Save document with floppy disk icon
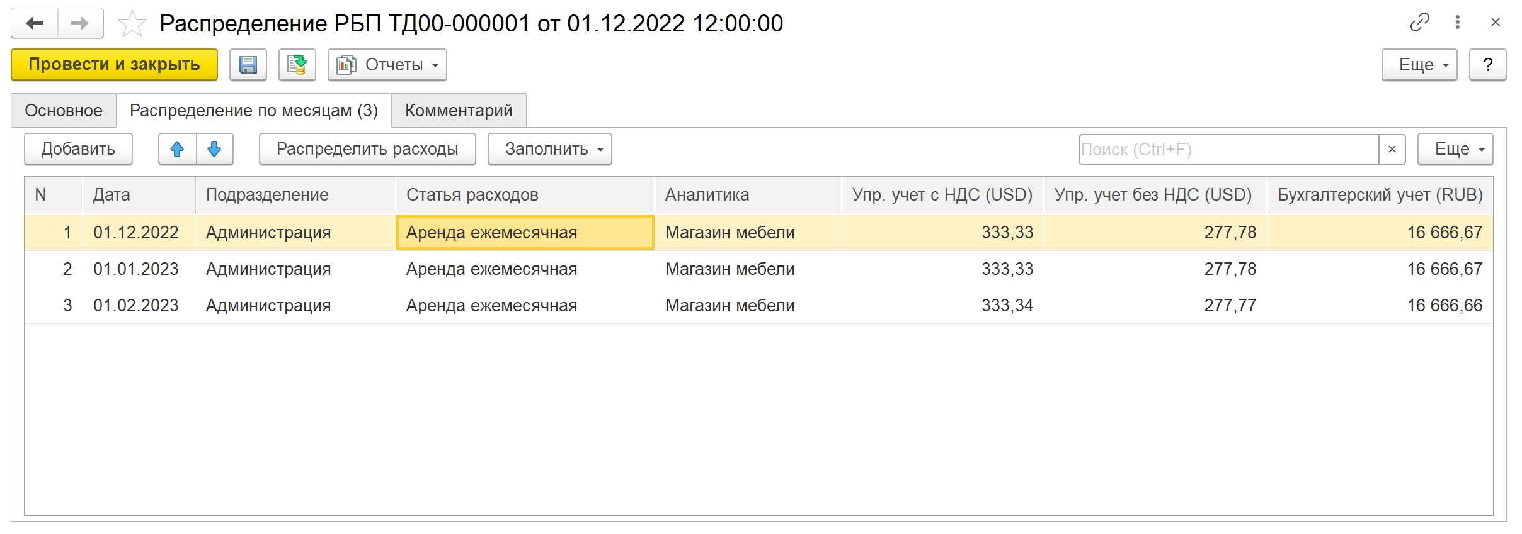 (248, 65)
